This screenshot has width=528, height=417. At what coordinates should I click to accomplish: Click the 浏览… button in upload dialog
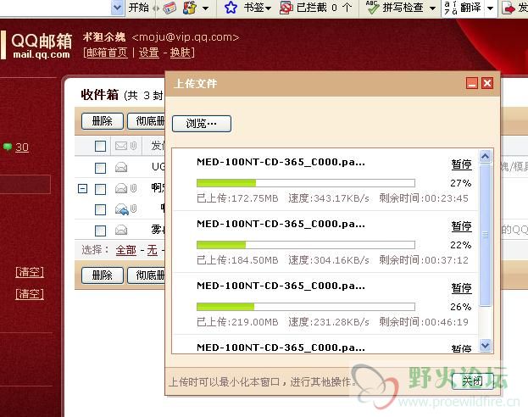tap(202, 124)
